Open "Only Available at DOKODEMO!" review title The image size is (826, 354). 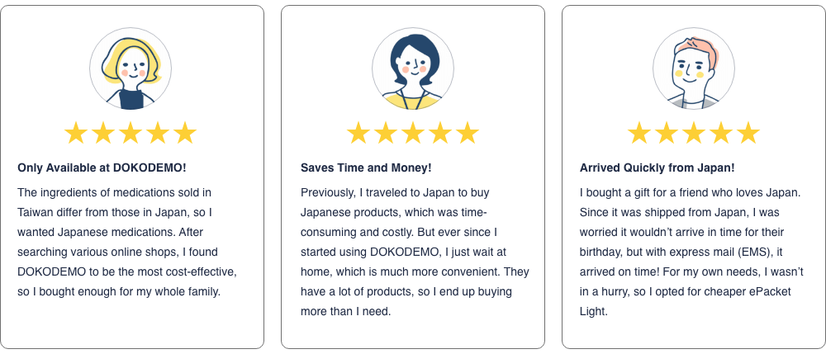tap(102, 168)
